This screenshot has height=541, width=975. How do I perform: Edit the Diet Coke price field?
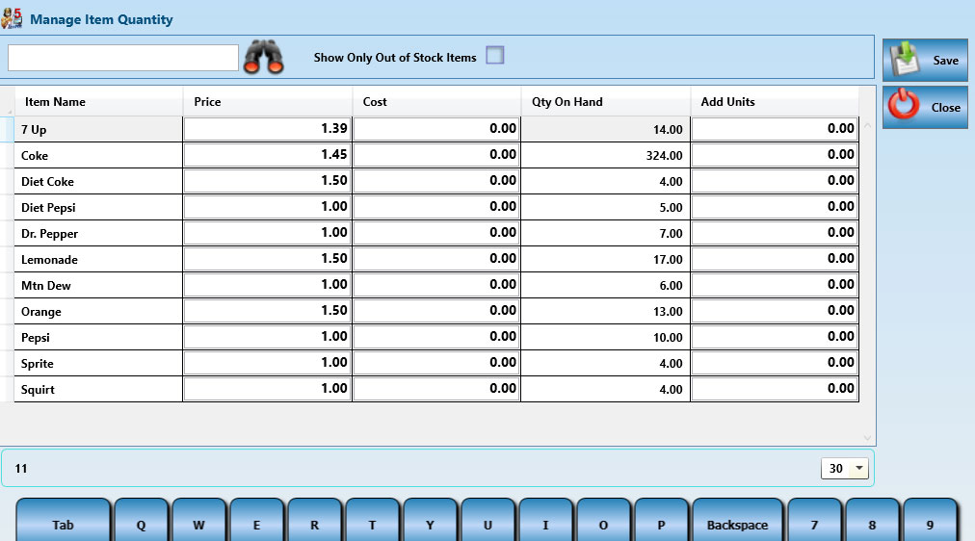[268, 181]
